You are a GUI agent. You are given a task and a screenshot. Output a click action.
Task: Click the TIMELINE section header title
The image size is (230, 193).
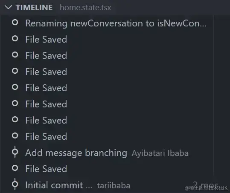pos(34,7)
